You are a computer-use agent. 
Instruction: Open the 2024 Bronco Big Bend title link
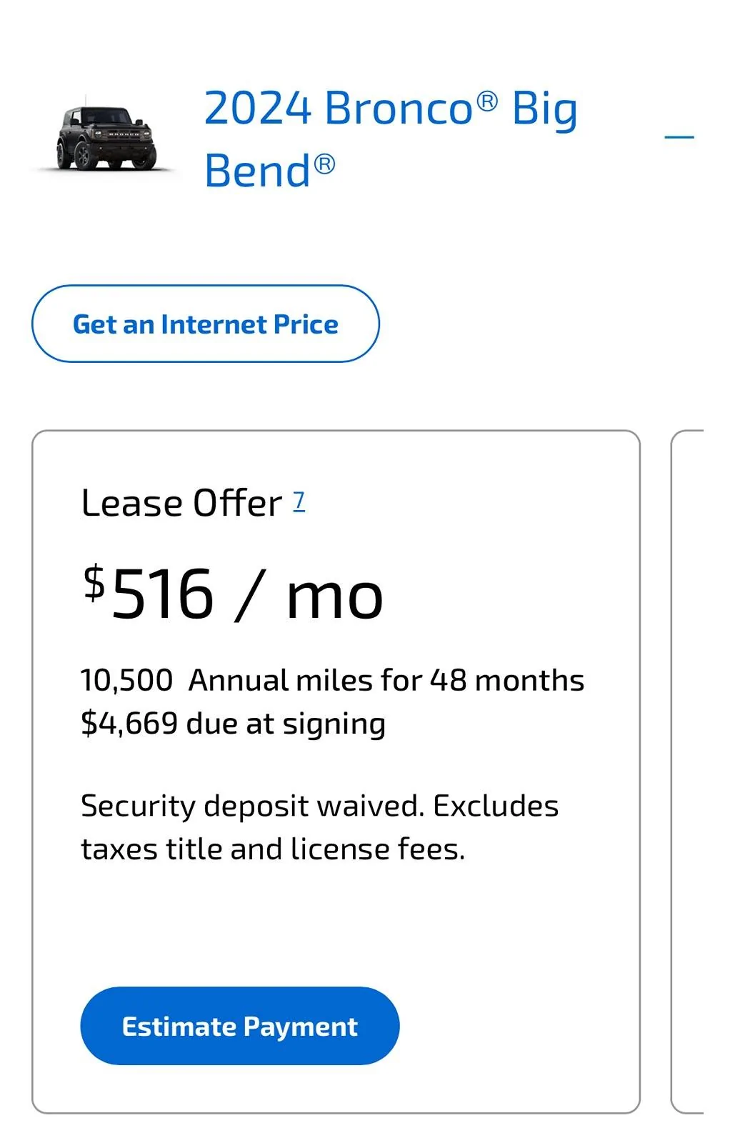click(391, 139)
